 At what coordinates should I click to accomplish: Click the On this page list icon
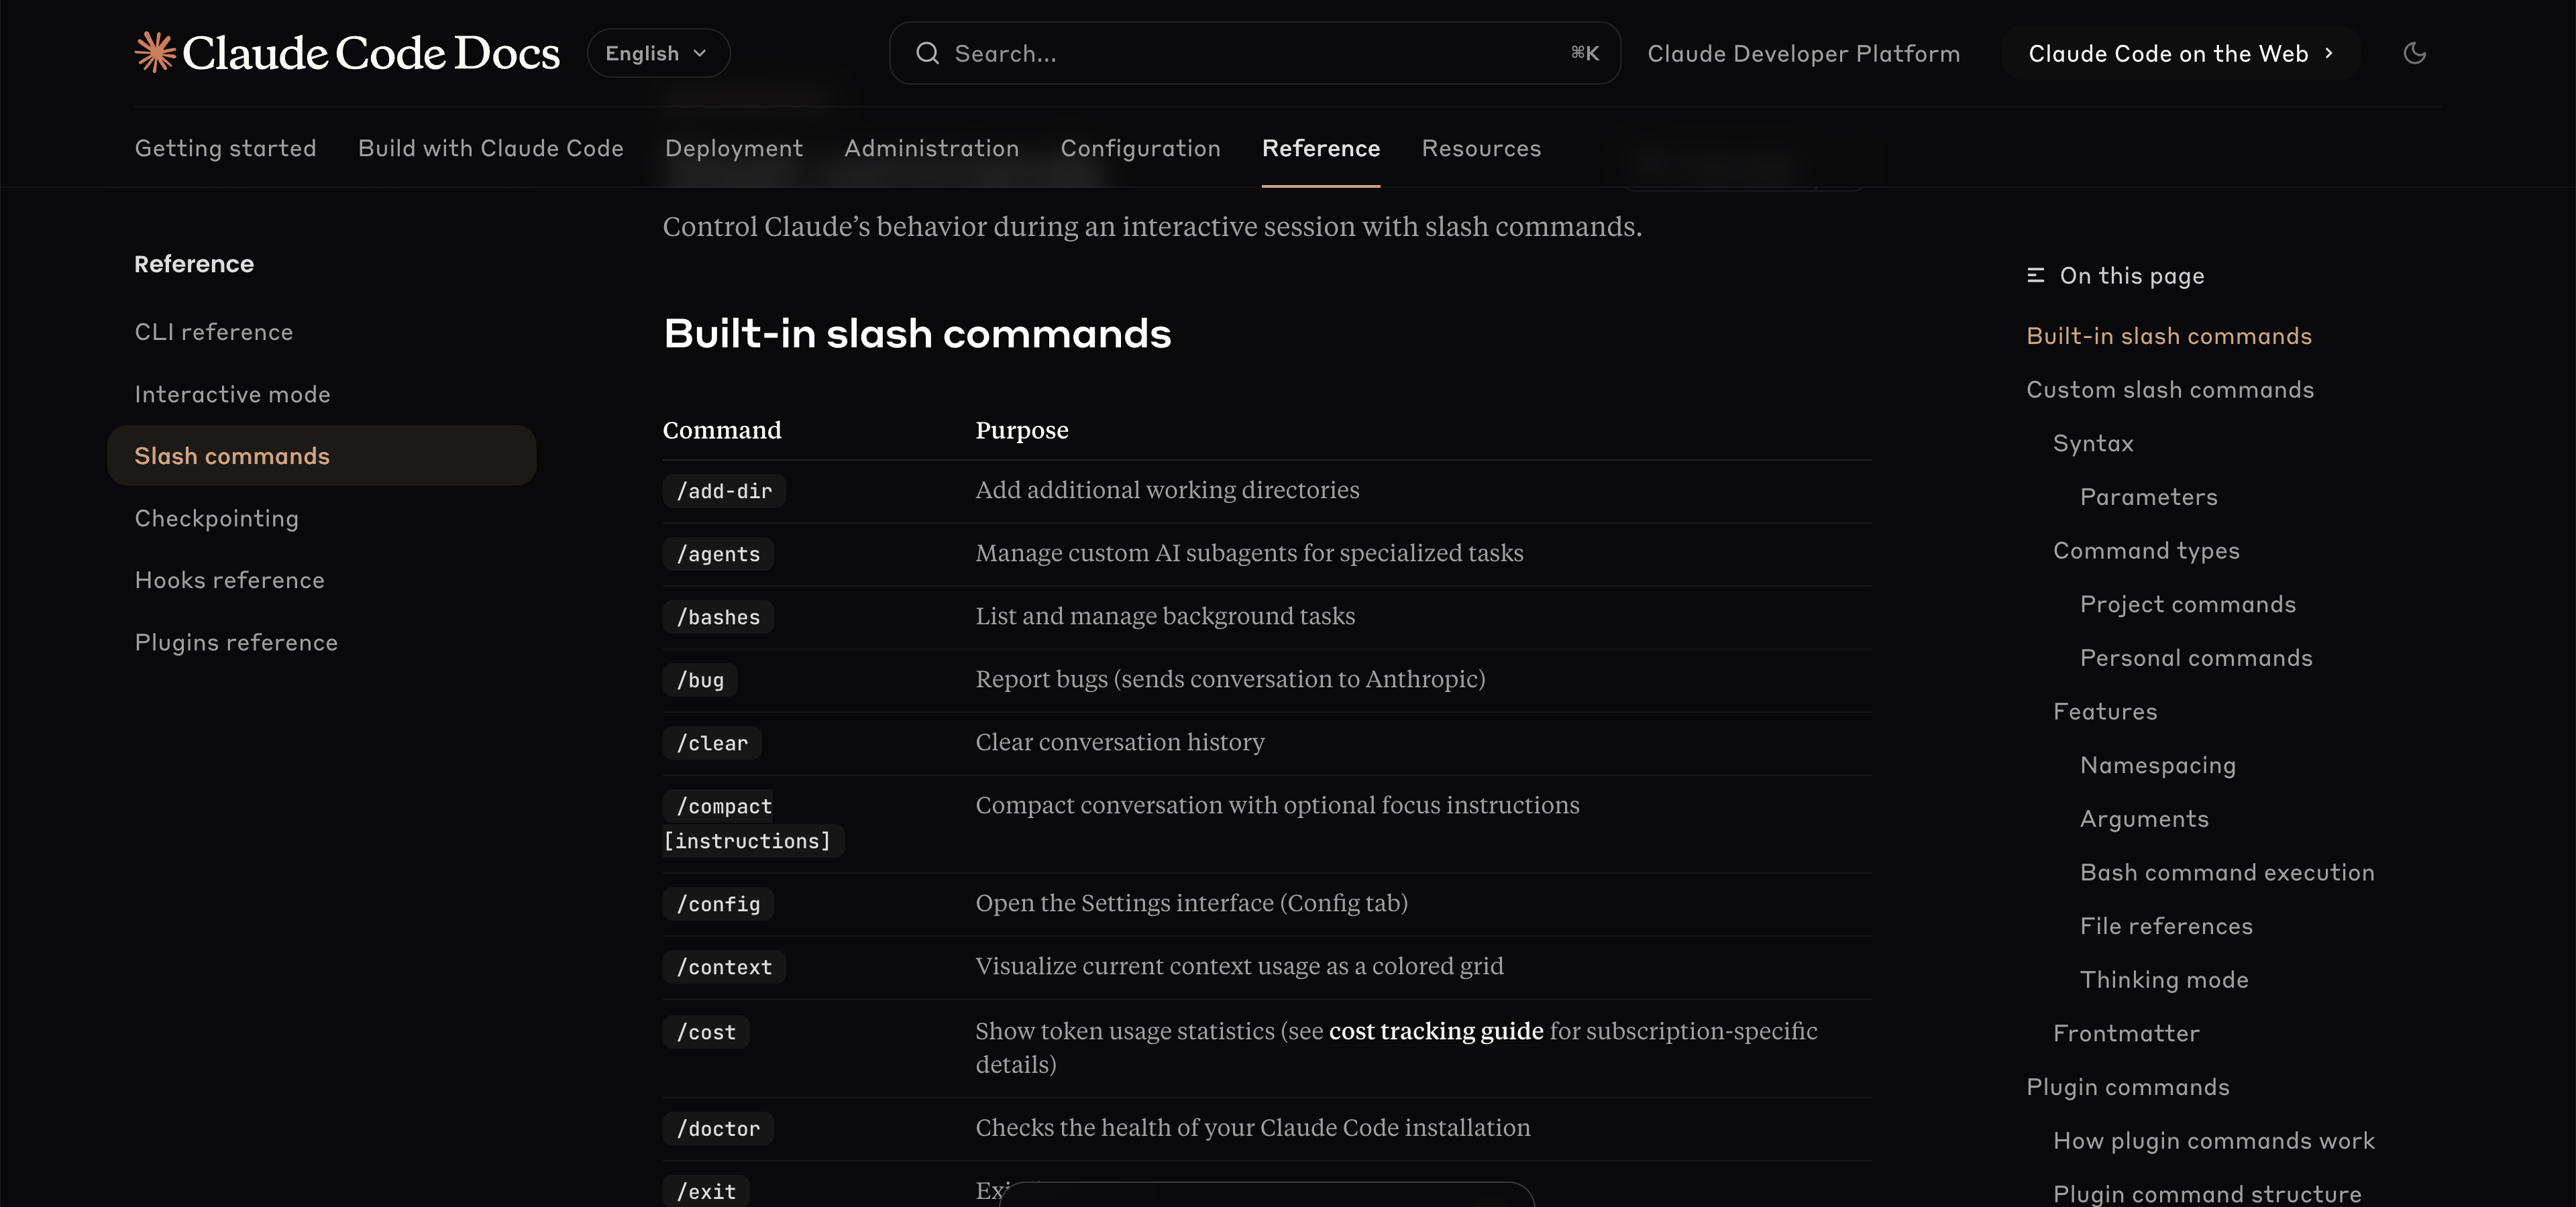coord(2035,275)
